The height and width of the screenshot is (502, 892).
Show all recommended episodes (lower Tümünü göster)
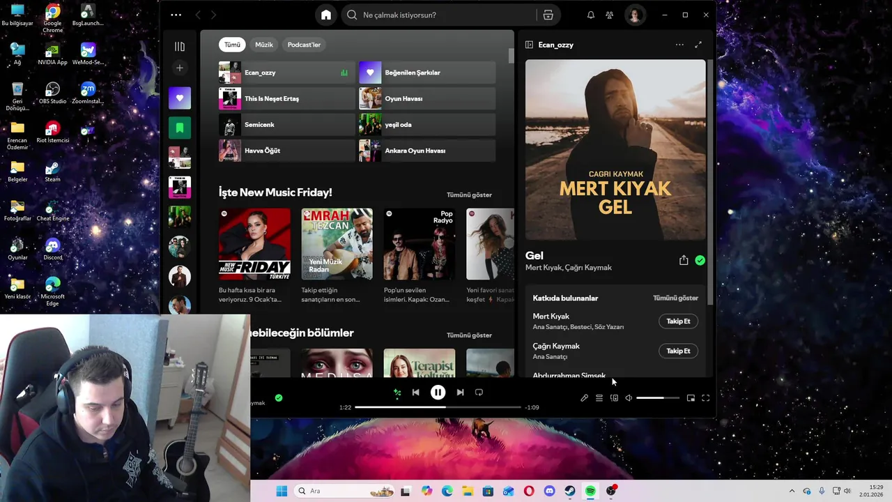point(469,335)
